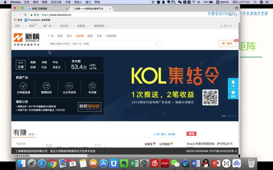Select the 广告 search category tab

tap(51, 36)
